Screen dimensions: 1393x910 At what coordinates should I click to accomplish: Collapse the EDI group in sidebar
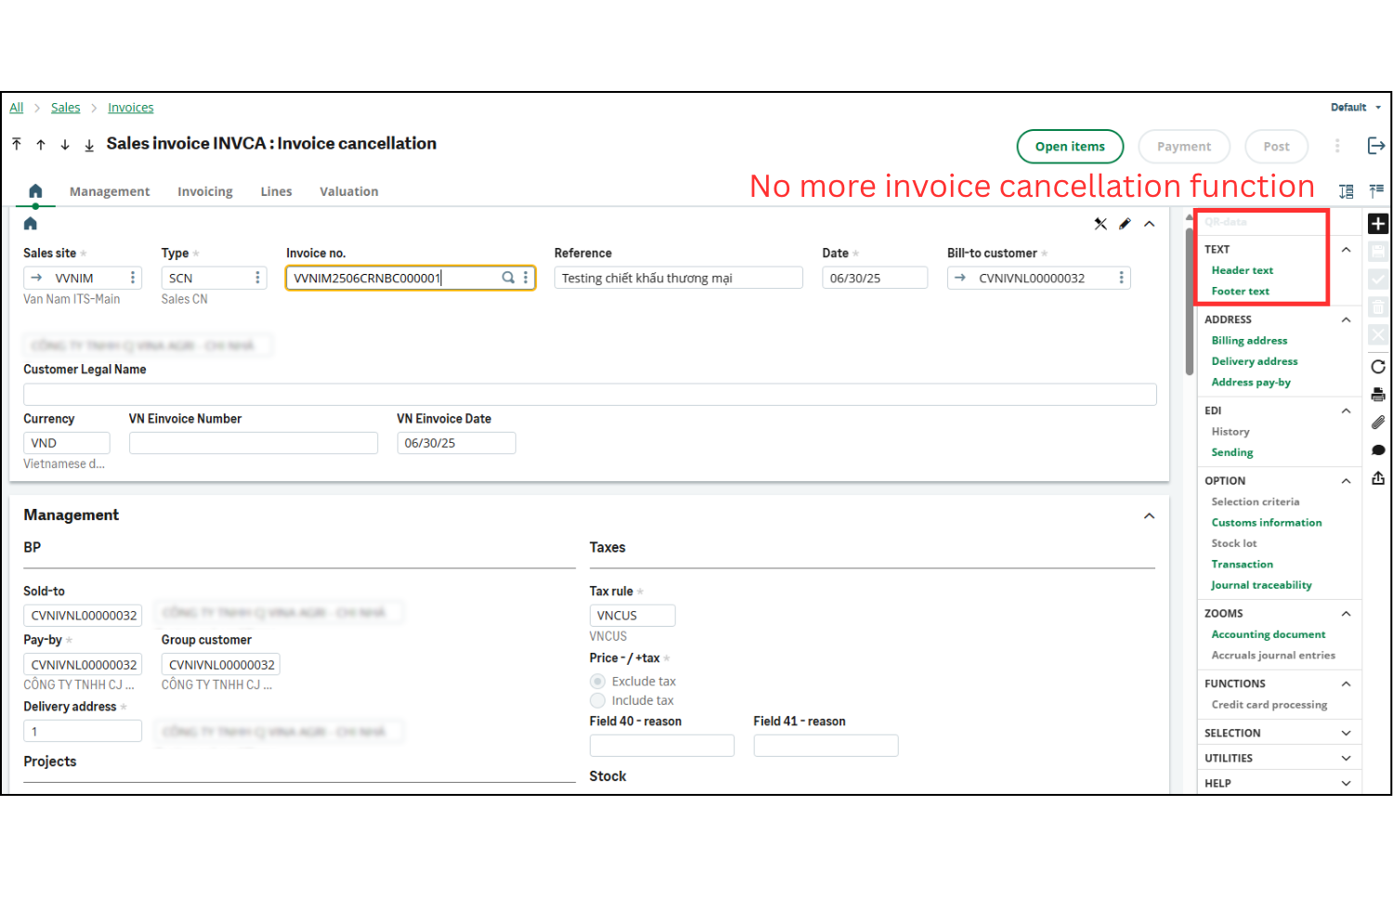tap(1346, 411)
